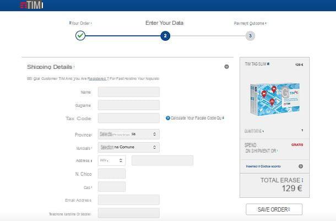Screen dimensions: 336x221
Task: Click the N. Chico number field
Action: tap(112, 174)
